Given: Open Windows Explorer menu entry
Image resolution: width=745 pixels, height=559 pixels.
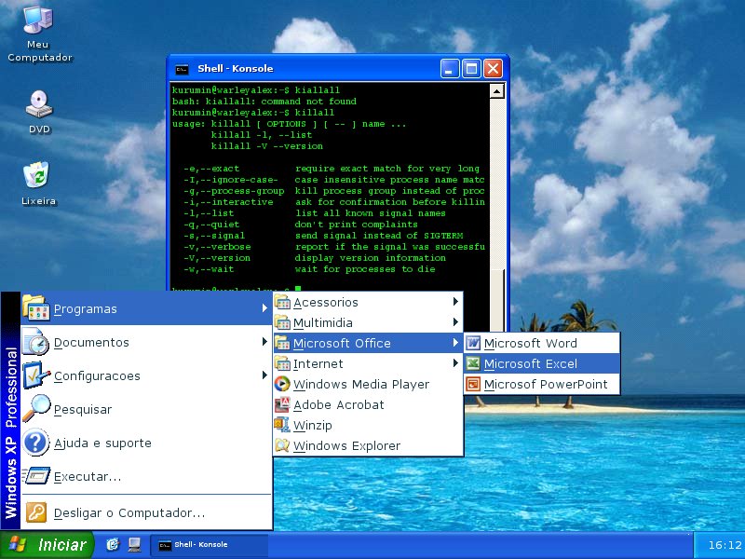Looking at the screenshot, I should pyautogui.click(x=368, y=445).
